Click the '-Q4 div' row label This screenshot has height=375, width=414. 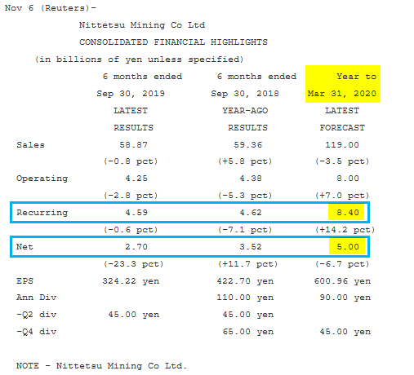tap(36, 332)
